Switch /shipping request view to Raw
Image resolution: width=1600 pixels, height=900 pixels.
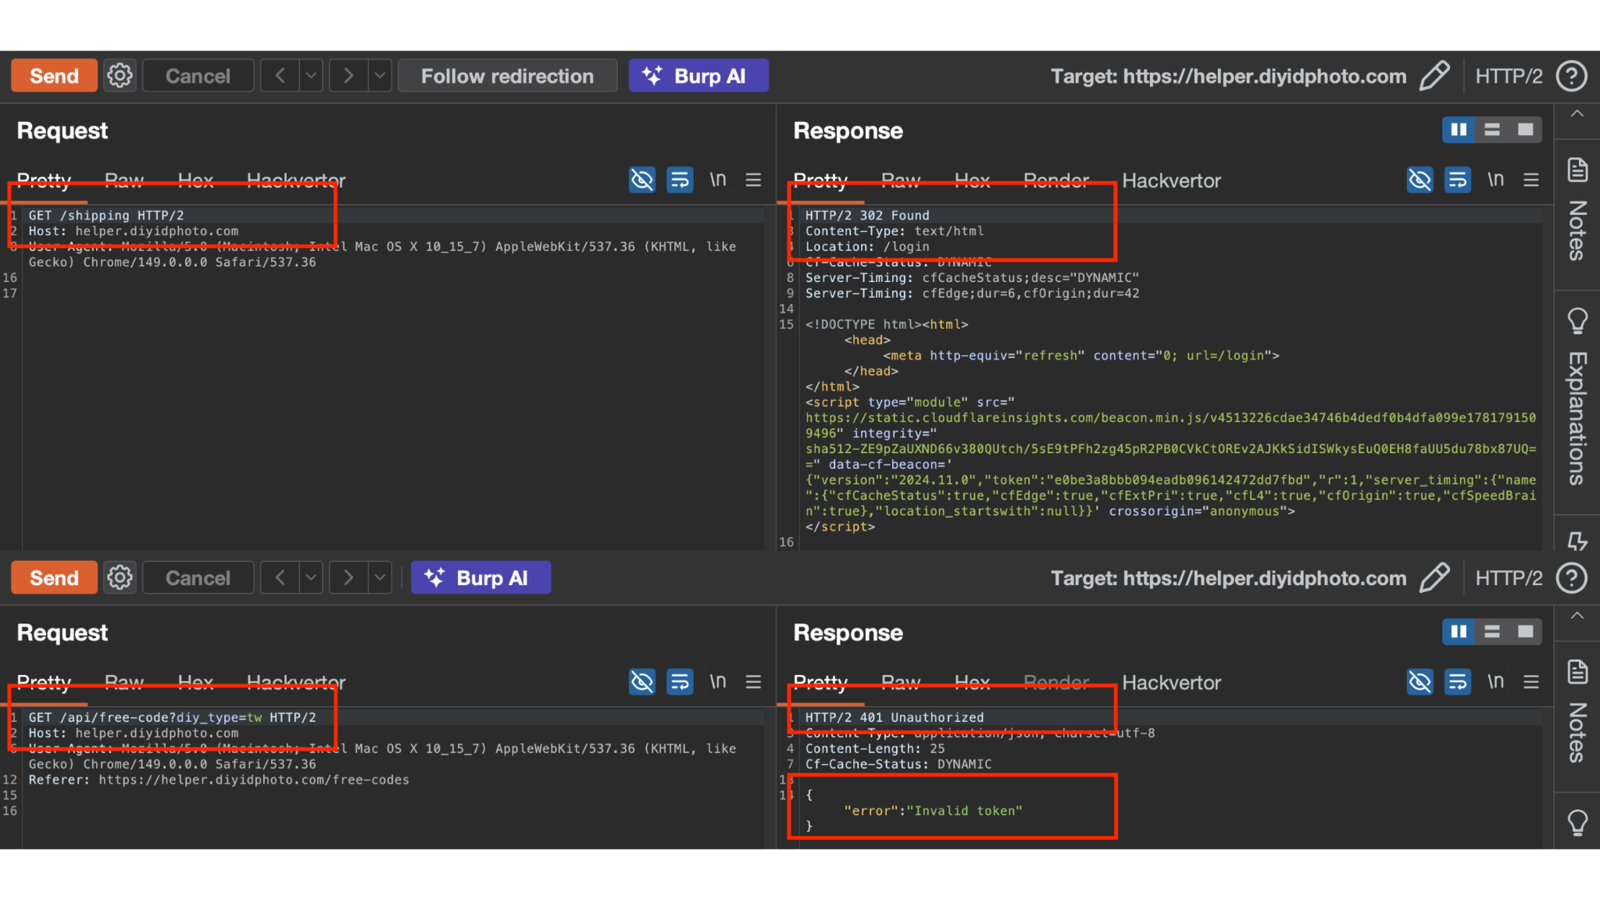click(x=124, y=180)
